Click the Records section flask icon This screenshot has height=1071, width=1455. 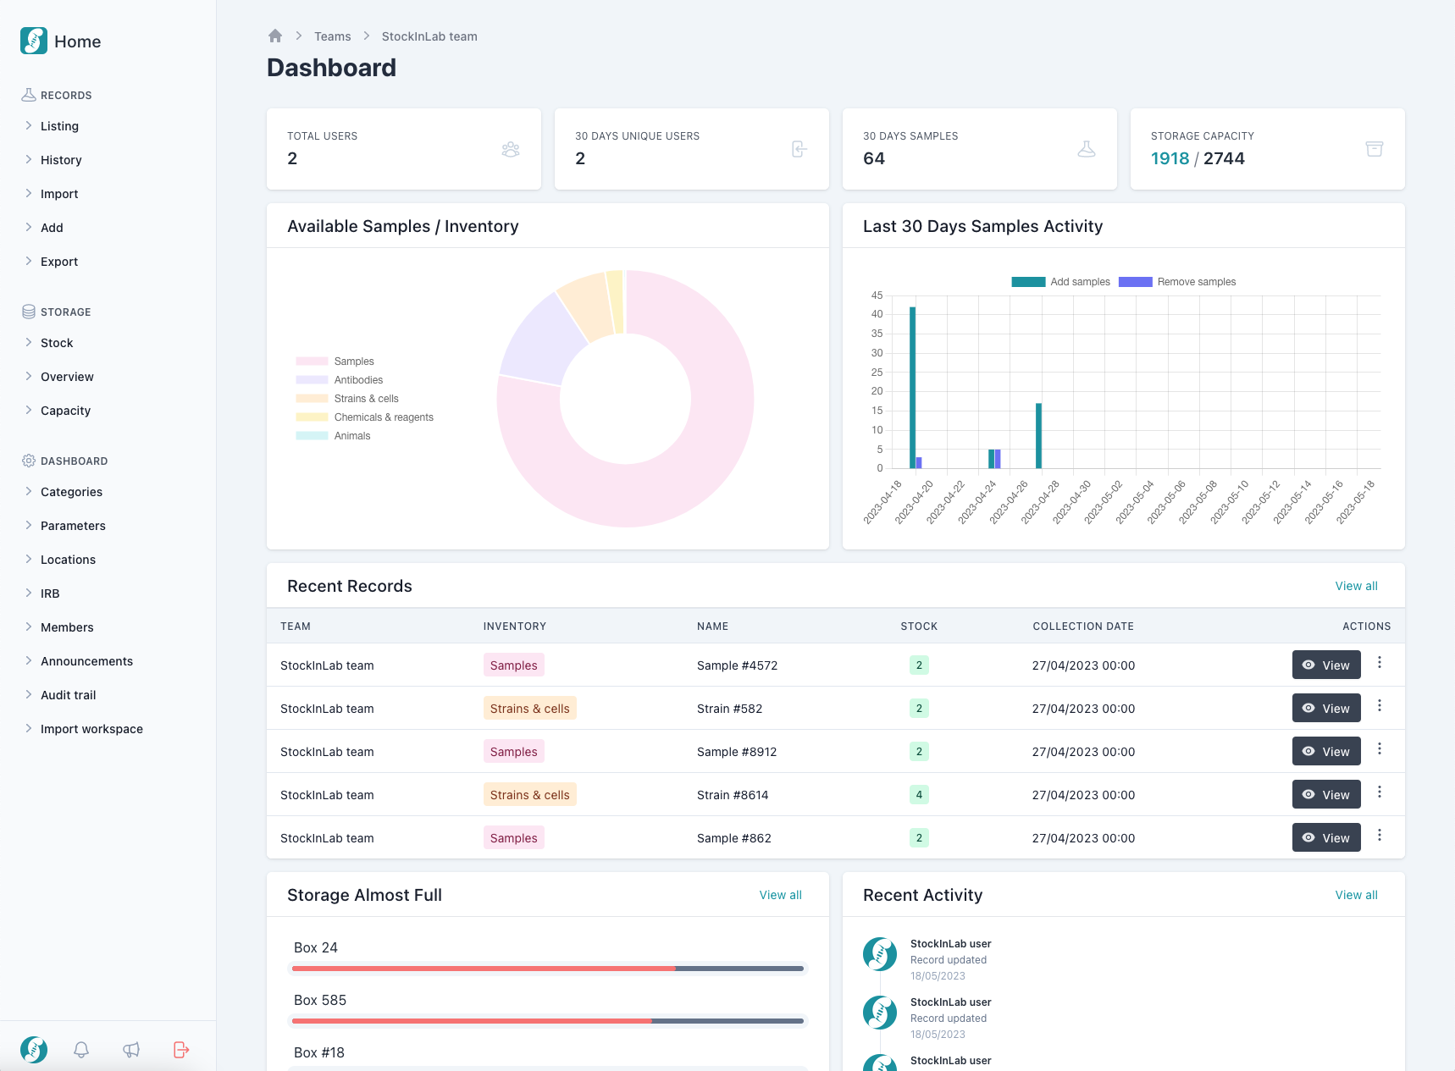click(x=29, y=95)
